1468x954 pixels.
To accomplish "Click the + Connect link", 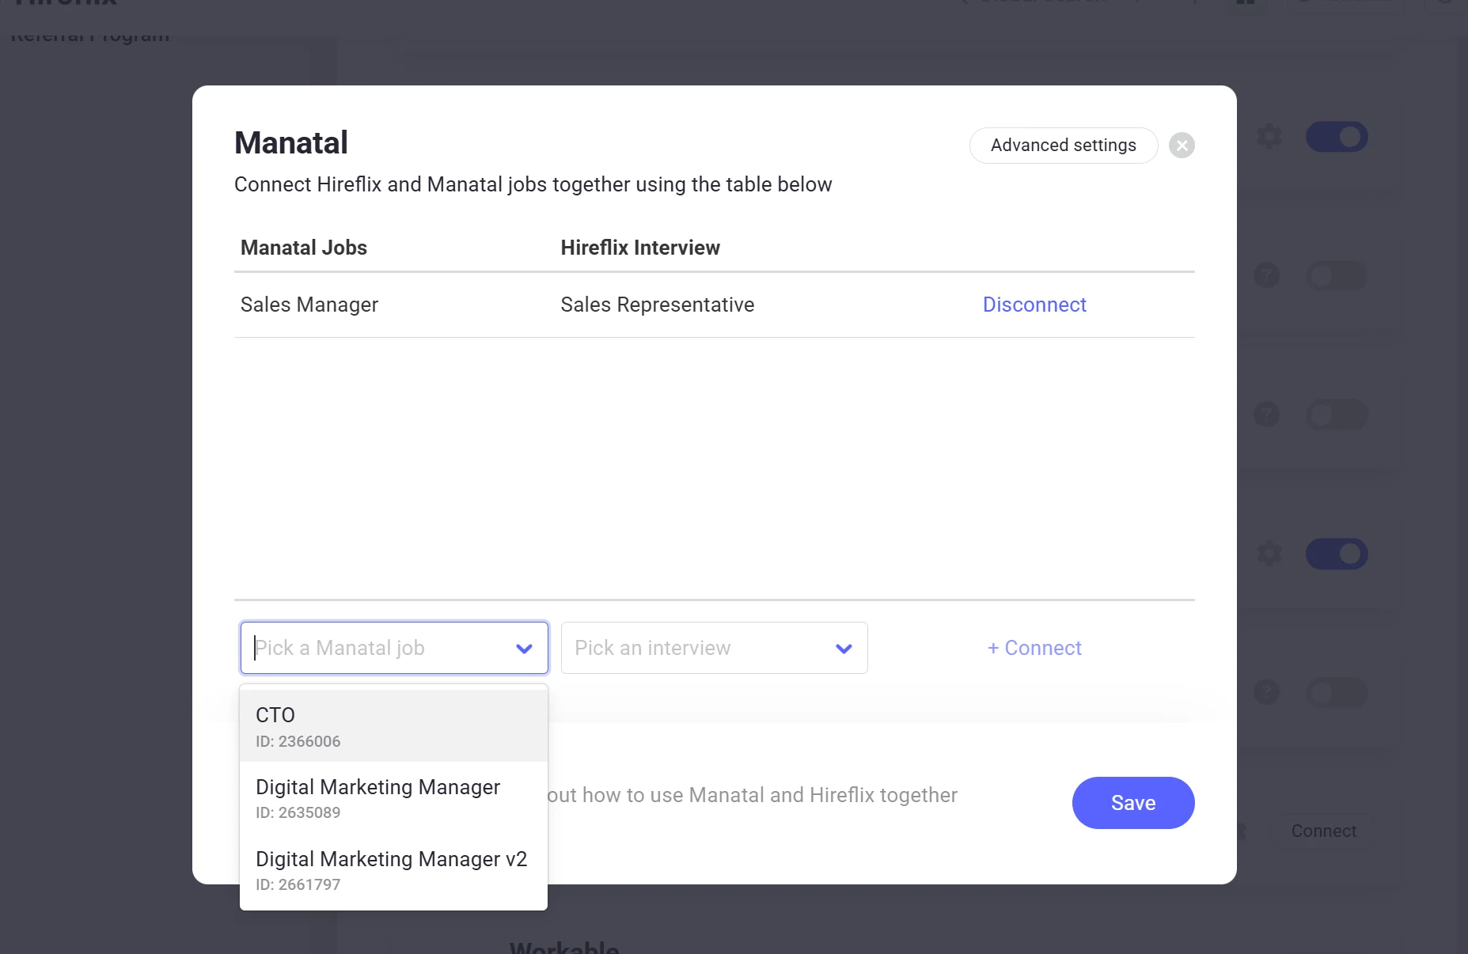I will pyautogui.click(x=1034, y=648).
